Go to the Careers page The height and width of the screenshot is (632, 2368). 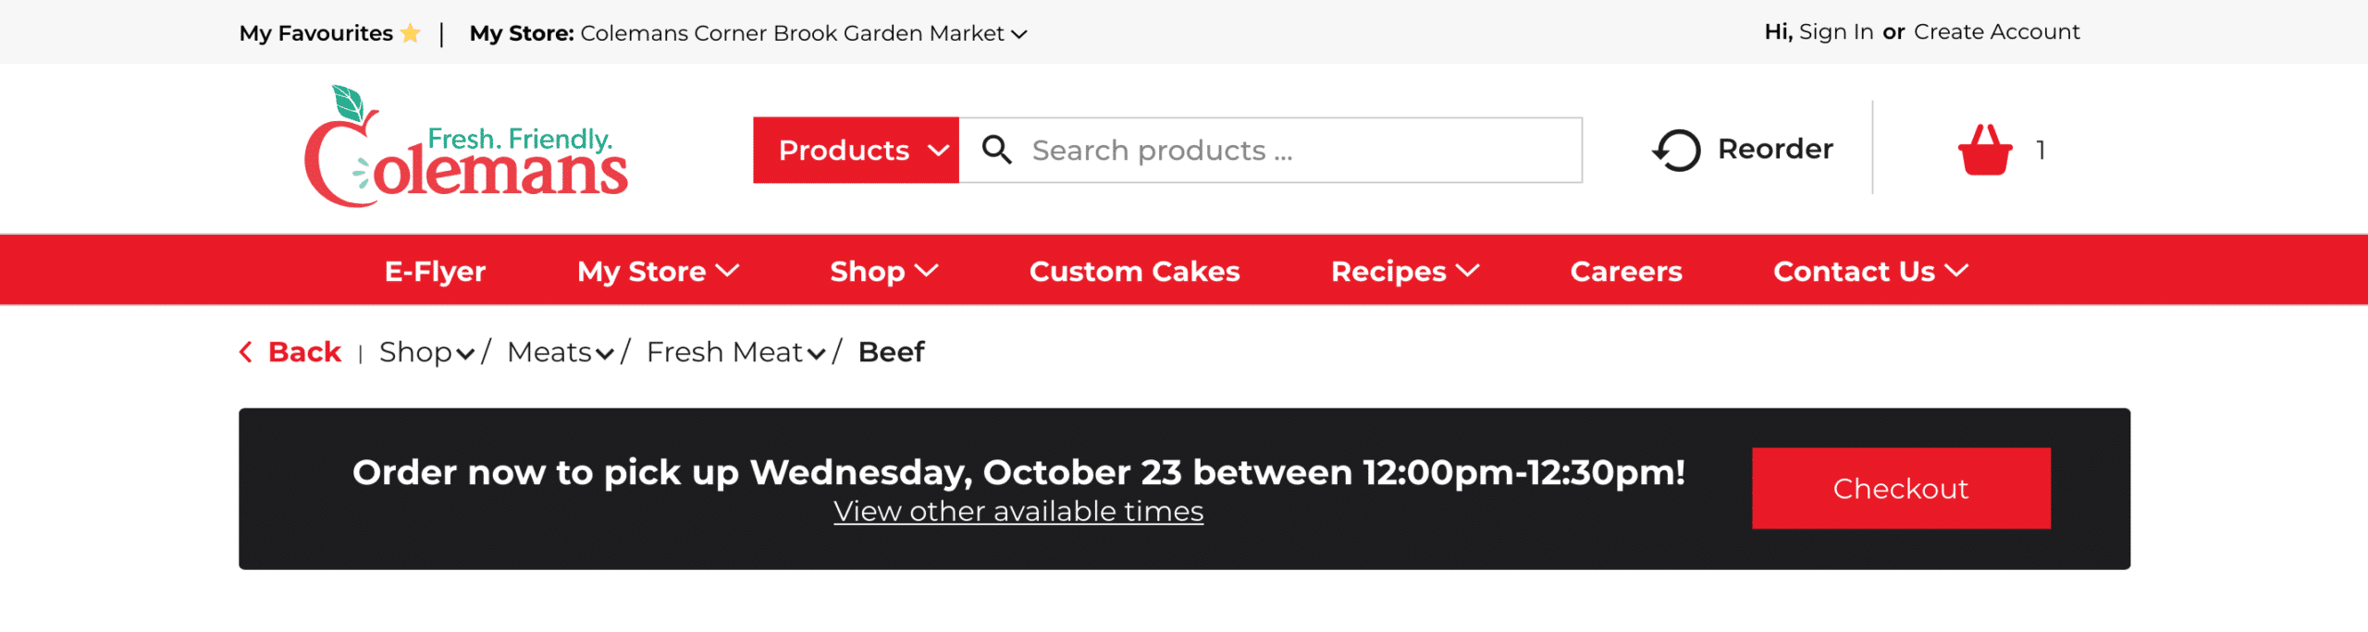[1625, 271]
